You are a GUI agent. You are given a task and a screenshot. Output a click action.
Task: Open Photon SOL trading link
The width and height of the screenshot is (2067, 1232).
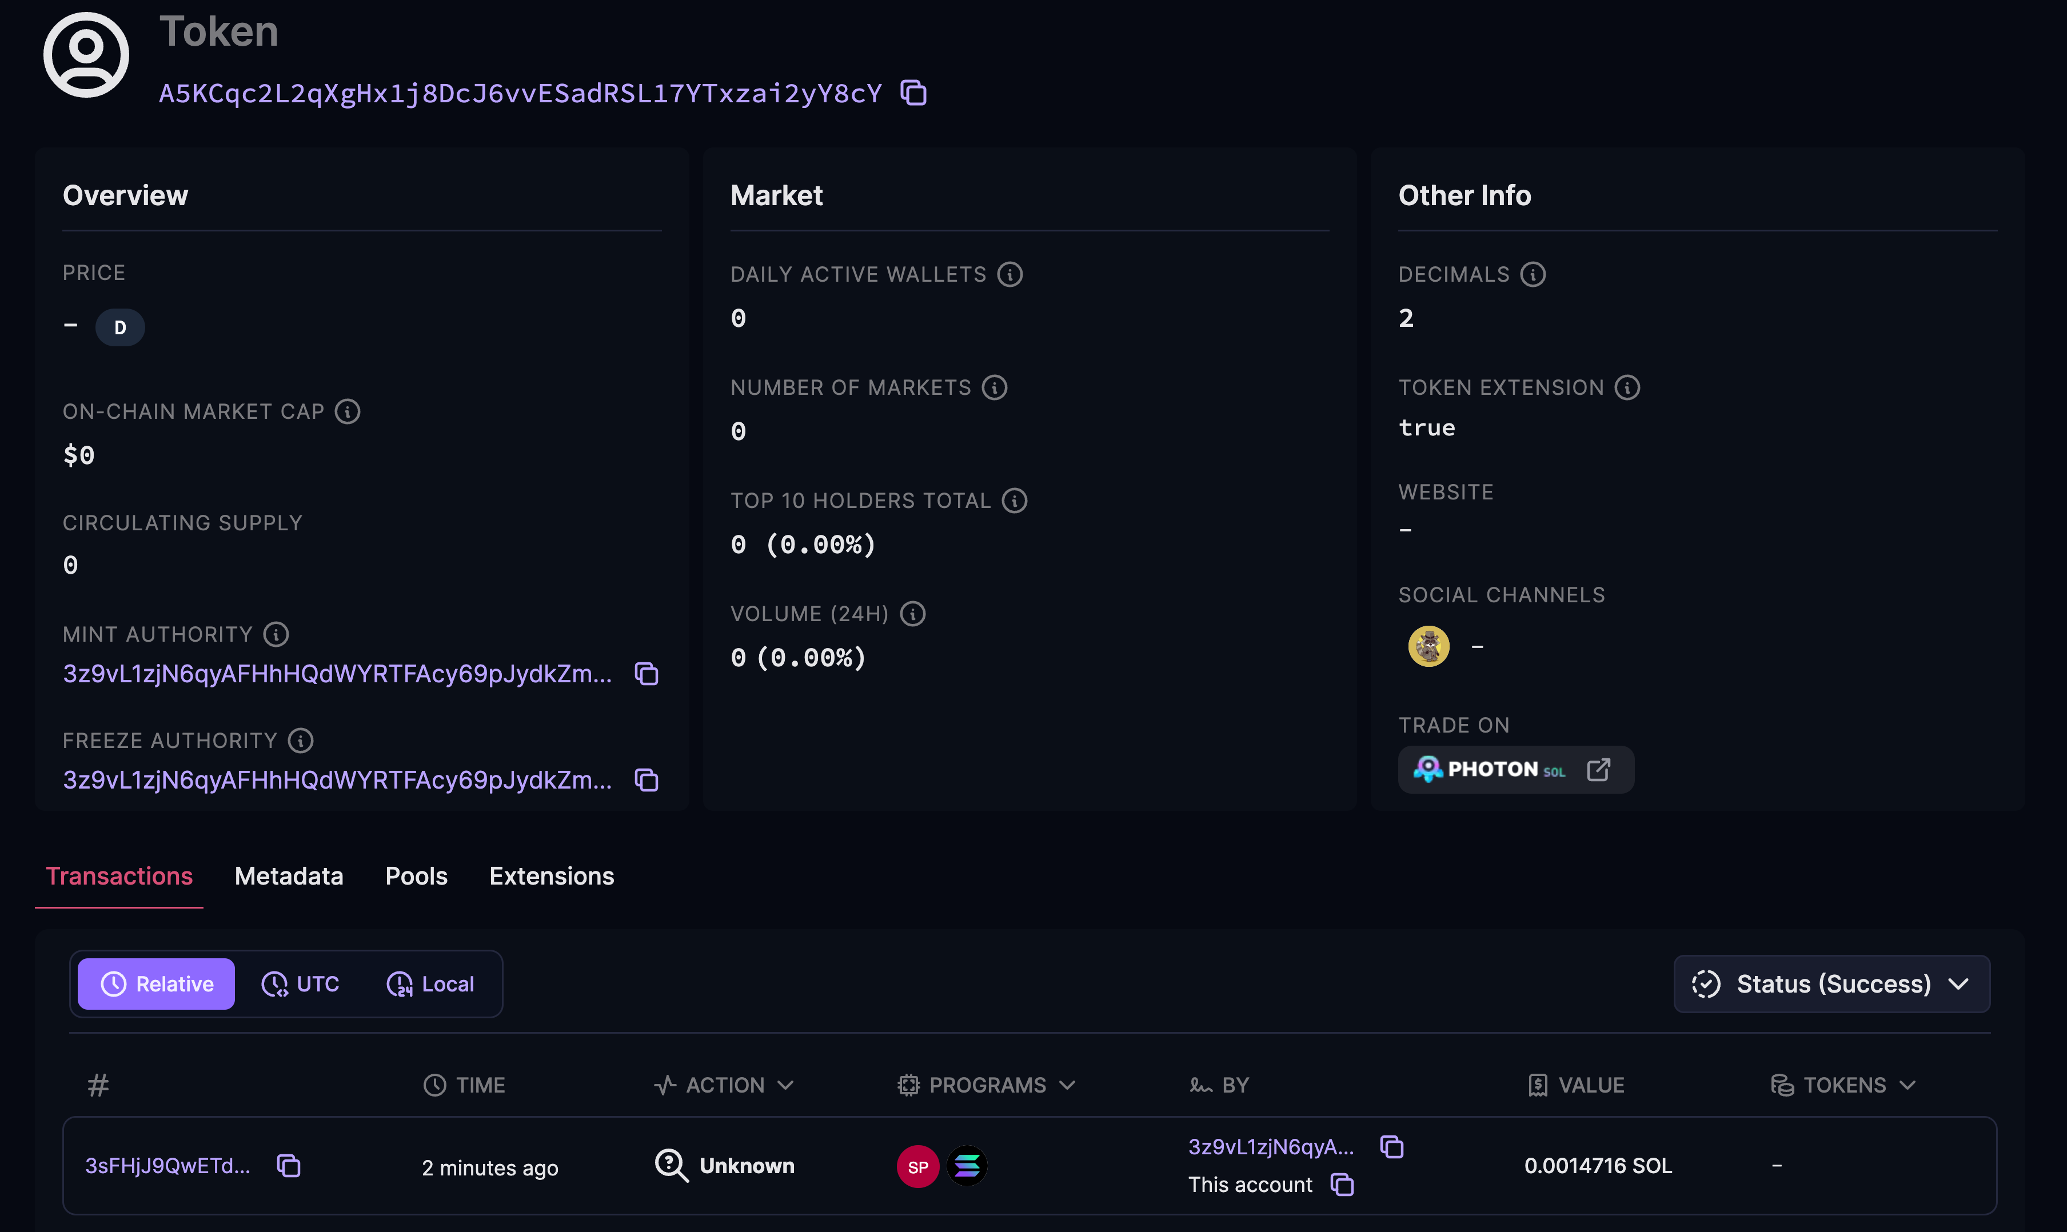(1515, 770)
